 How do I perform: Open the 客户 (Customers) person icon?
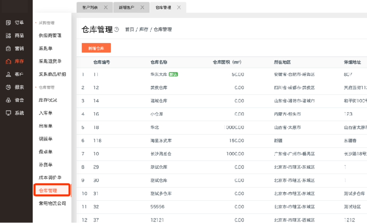click(9, 74)
